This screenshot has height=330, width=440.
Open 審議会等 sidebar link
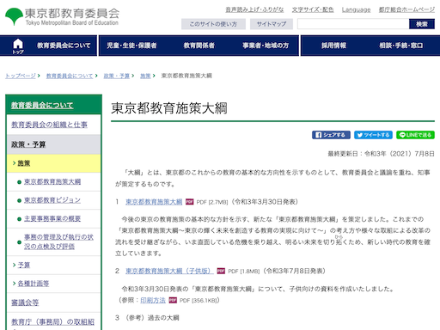(x=25, y=302)
